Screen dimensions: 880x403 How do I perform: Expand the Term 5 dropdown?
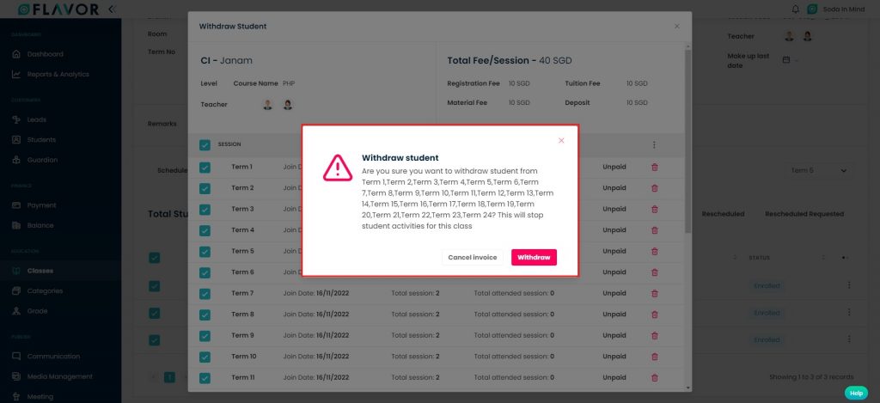(819, 171)
